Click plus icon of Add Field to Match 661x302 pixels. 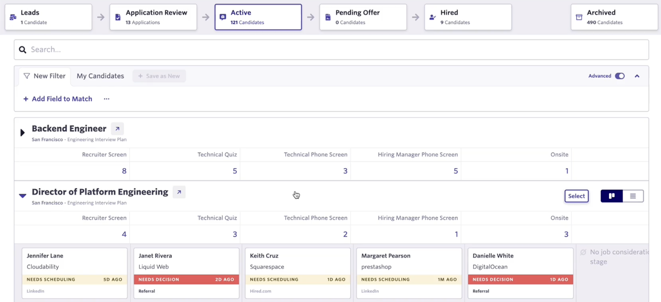tap(26, 99)
